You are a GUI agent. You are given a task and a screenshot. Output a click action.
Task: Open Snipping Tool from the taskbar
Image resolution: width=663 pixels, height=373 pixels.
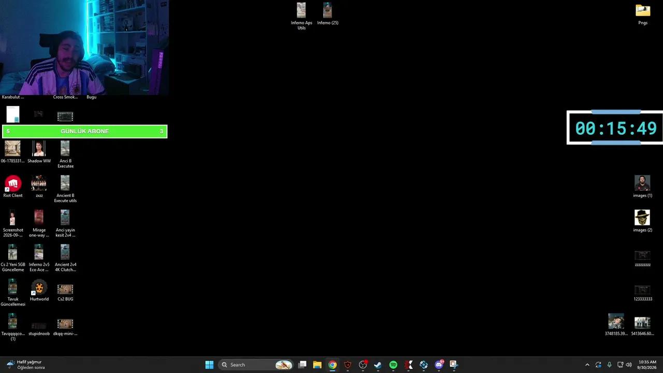(454, 365)
